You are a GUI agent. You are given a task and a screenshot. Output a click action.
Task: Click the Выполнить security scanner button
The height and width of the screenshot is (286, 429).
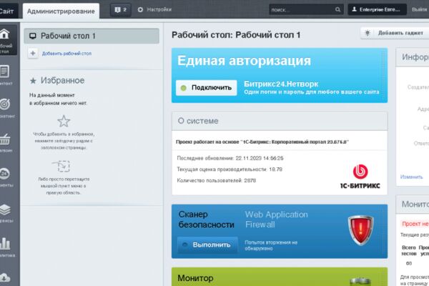[x=207, y=245]
